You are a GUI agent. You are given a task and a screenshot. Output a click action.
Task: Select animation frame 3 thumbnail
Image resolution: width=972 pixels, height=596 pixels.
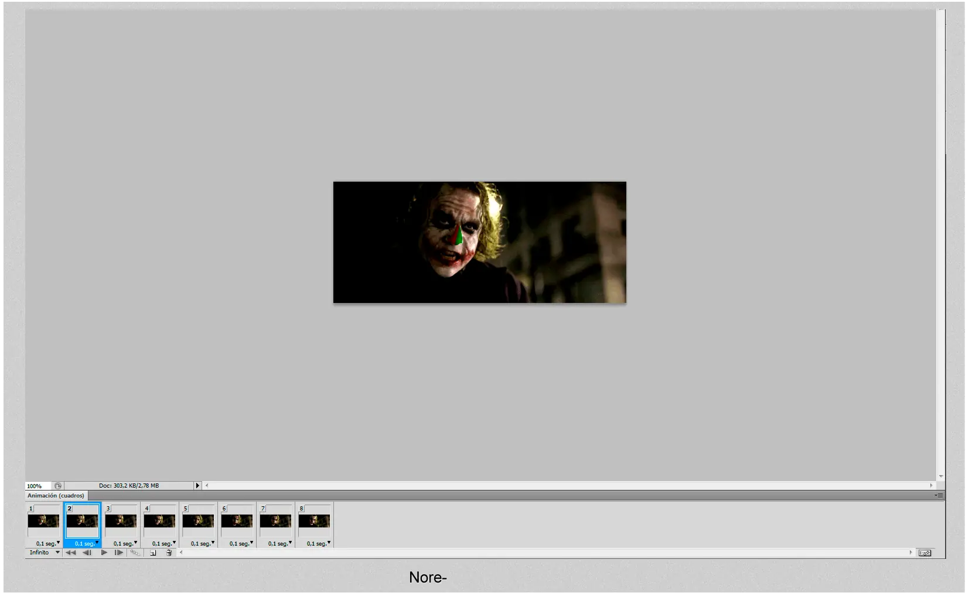pos(121,521)
